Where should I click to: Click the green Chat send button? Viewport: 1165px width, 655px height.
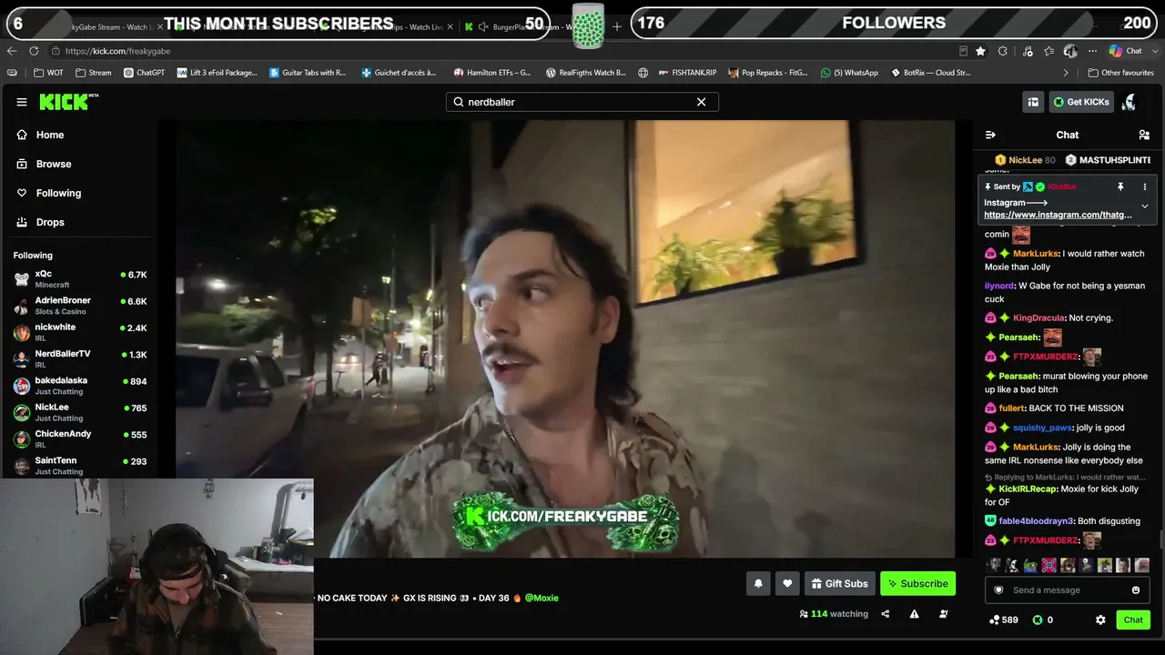pos(1133,620)
